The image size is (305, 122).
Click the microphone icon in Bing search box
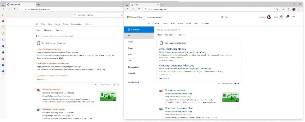coord(222,17)
